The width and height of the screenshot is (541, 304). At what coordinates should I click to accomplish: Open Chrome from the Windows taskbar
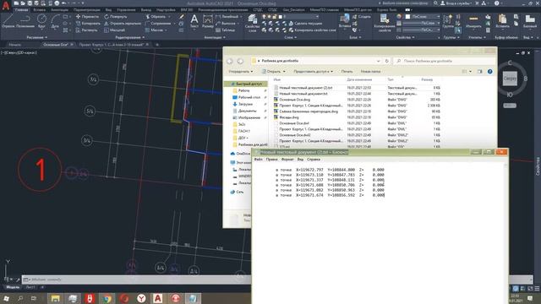pyautogui.click(x=107, y=298)
